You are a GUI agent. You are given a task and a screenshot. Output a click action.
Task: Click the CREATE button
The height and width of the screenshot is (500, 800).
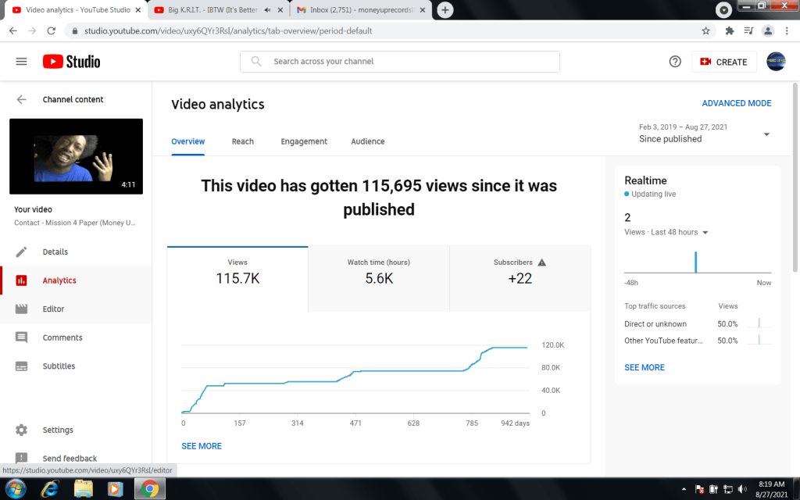[723, 62]
